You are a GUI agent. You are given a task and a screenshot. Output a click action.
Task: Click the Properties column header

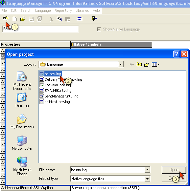click(35, 44)
